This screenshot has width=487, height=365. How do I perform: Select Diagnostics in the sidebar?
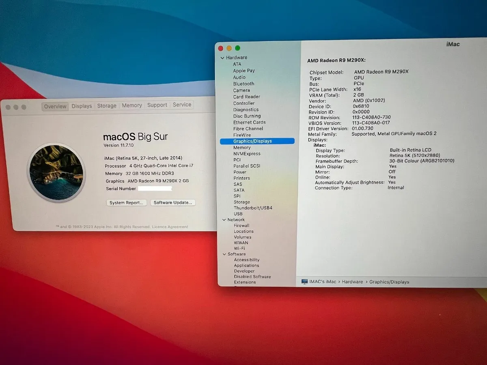coord(246,109)
